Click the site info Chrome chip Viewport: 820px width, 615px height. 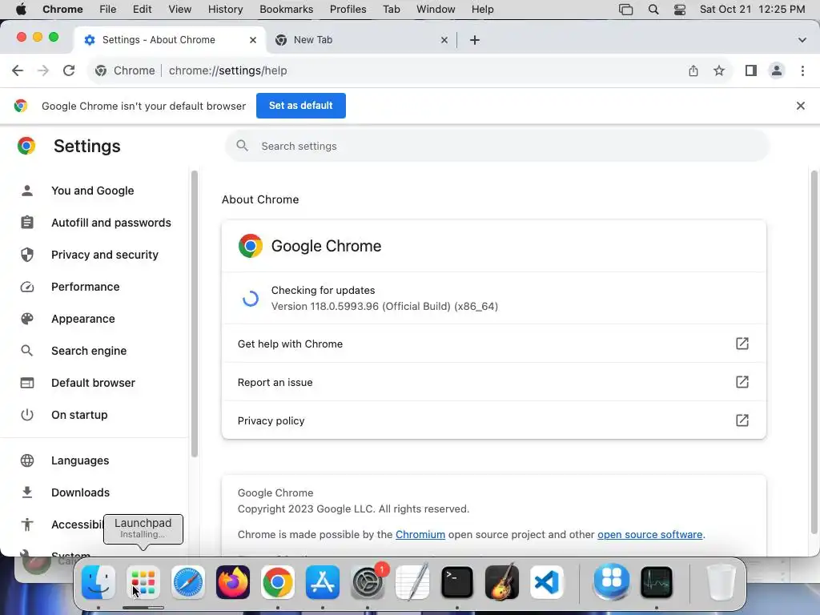pyautogui.click(x=125, y=70)
